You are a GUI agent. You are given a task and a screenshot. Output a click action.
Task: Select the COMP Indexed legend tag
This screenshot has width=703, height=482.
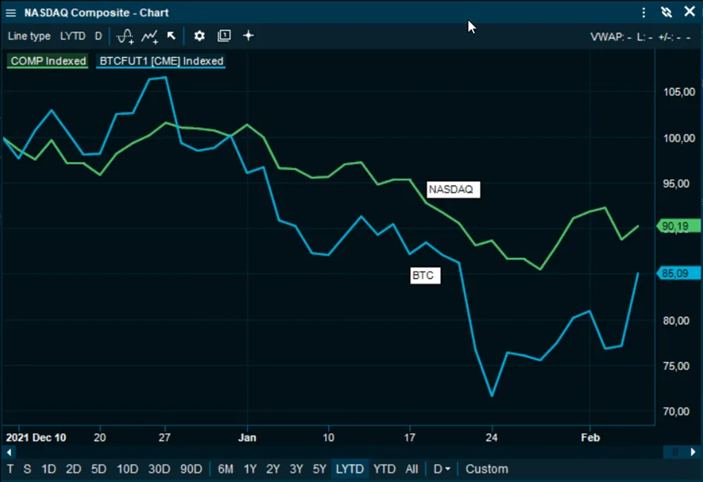click(48, 61)
